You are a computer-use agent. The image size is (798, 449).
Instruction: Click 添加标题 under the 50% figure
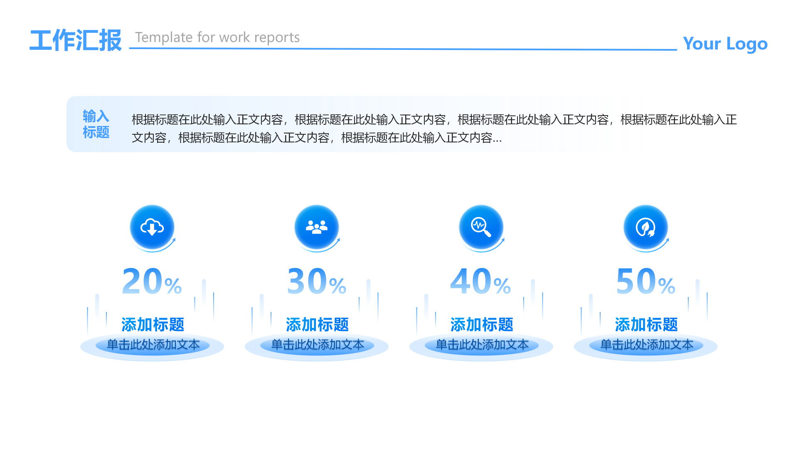tap(646, 325)
